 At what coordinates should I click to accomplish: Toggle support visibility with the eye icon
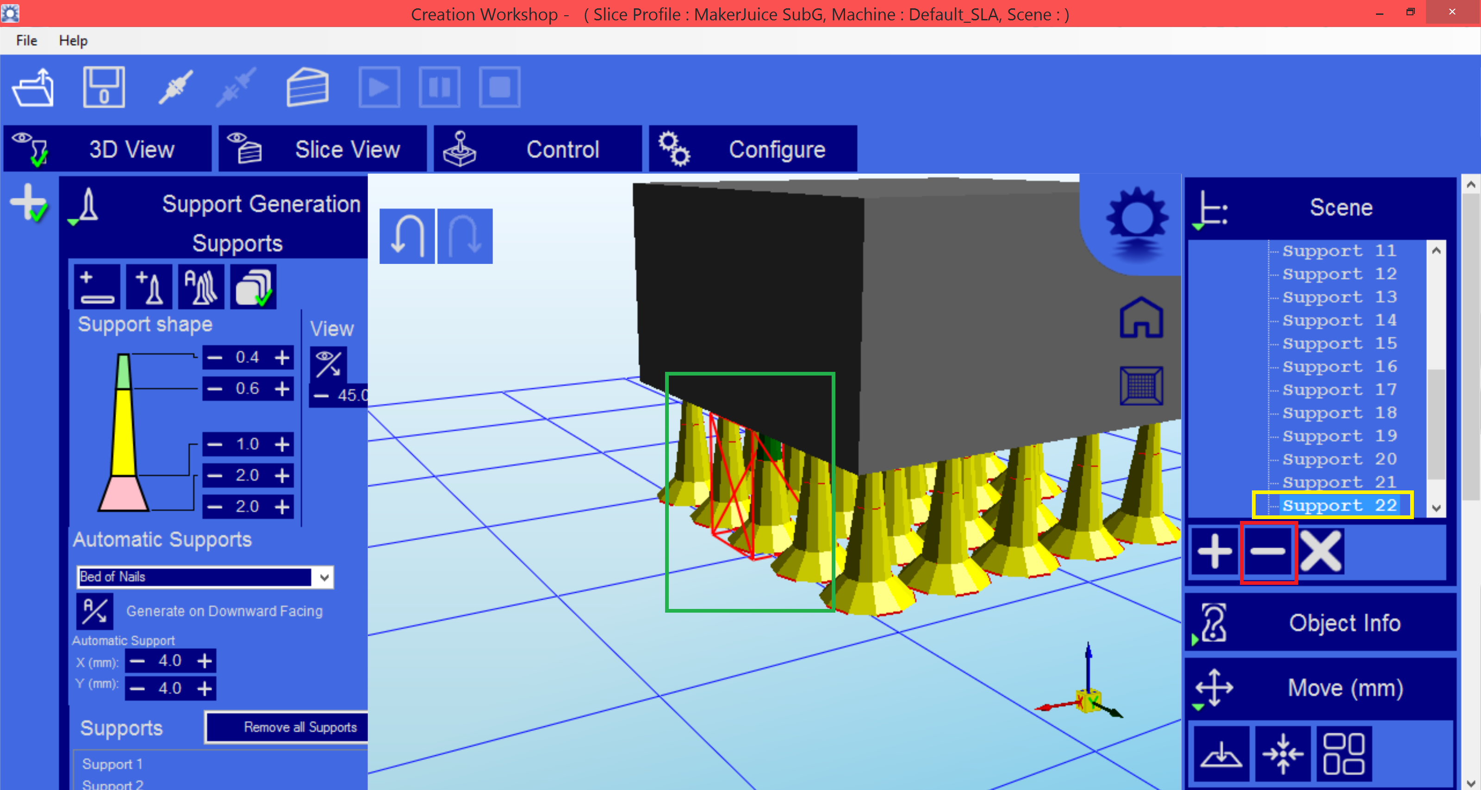[x=330, y=365]
